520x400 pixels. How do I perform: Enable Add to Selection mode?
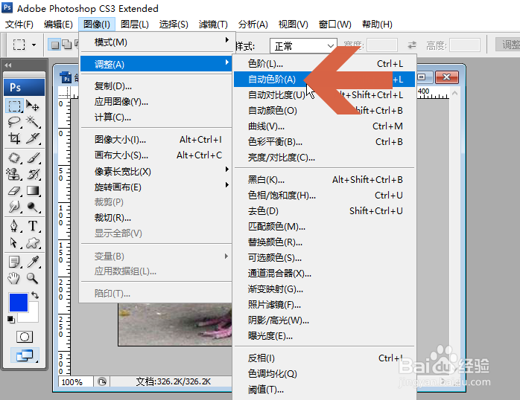tap(67, 45)
